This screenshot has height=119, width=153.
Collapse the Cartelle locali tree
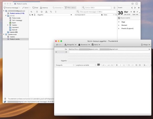(x=4, y=34)
